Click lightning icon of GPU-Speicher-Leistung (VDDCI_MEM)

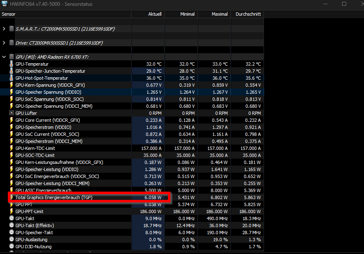point(12,183)
